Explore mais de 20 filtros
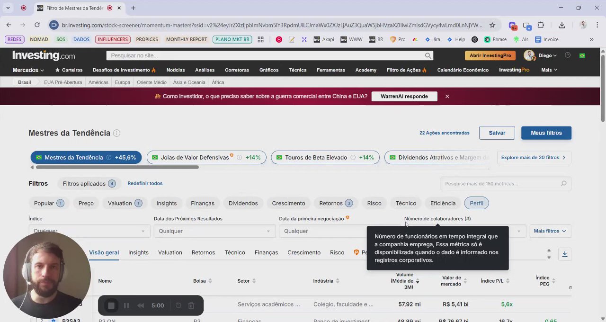The image size is (606, 322). pos(533,158)
